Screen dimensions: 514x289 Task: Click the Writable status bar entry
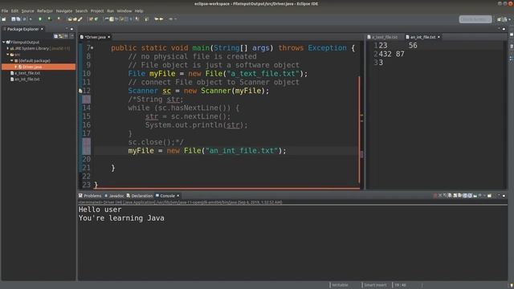click(340, 285)
